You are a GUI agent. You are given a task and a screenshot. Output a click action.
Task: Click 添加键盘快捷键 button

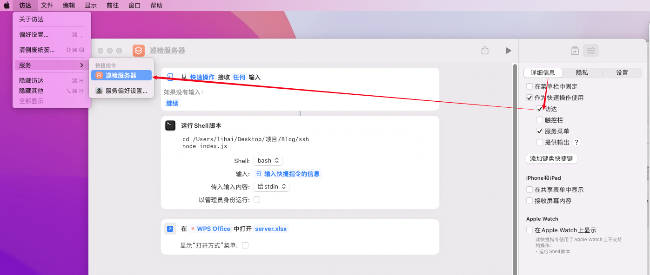click(x=551, y=159)
